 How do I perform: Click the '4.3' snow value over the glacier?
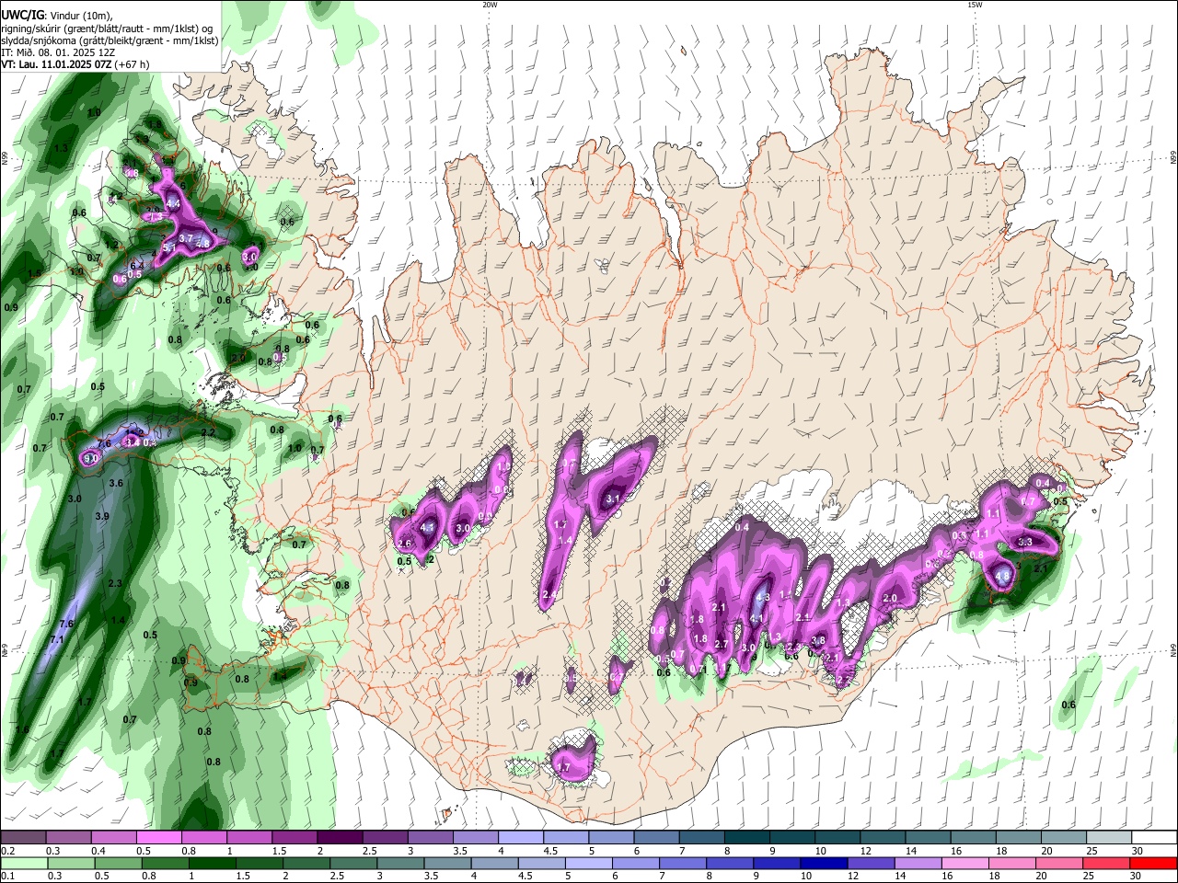(x=762, y=598)
